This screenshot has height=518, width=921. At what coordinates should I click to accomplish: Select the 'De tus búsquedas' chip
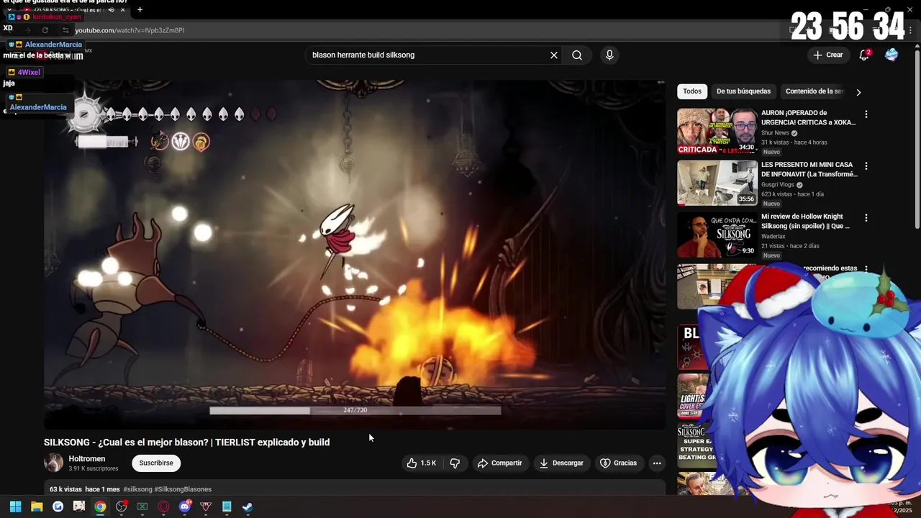pyautogui.click(x=743, y=91)
